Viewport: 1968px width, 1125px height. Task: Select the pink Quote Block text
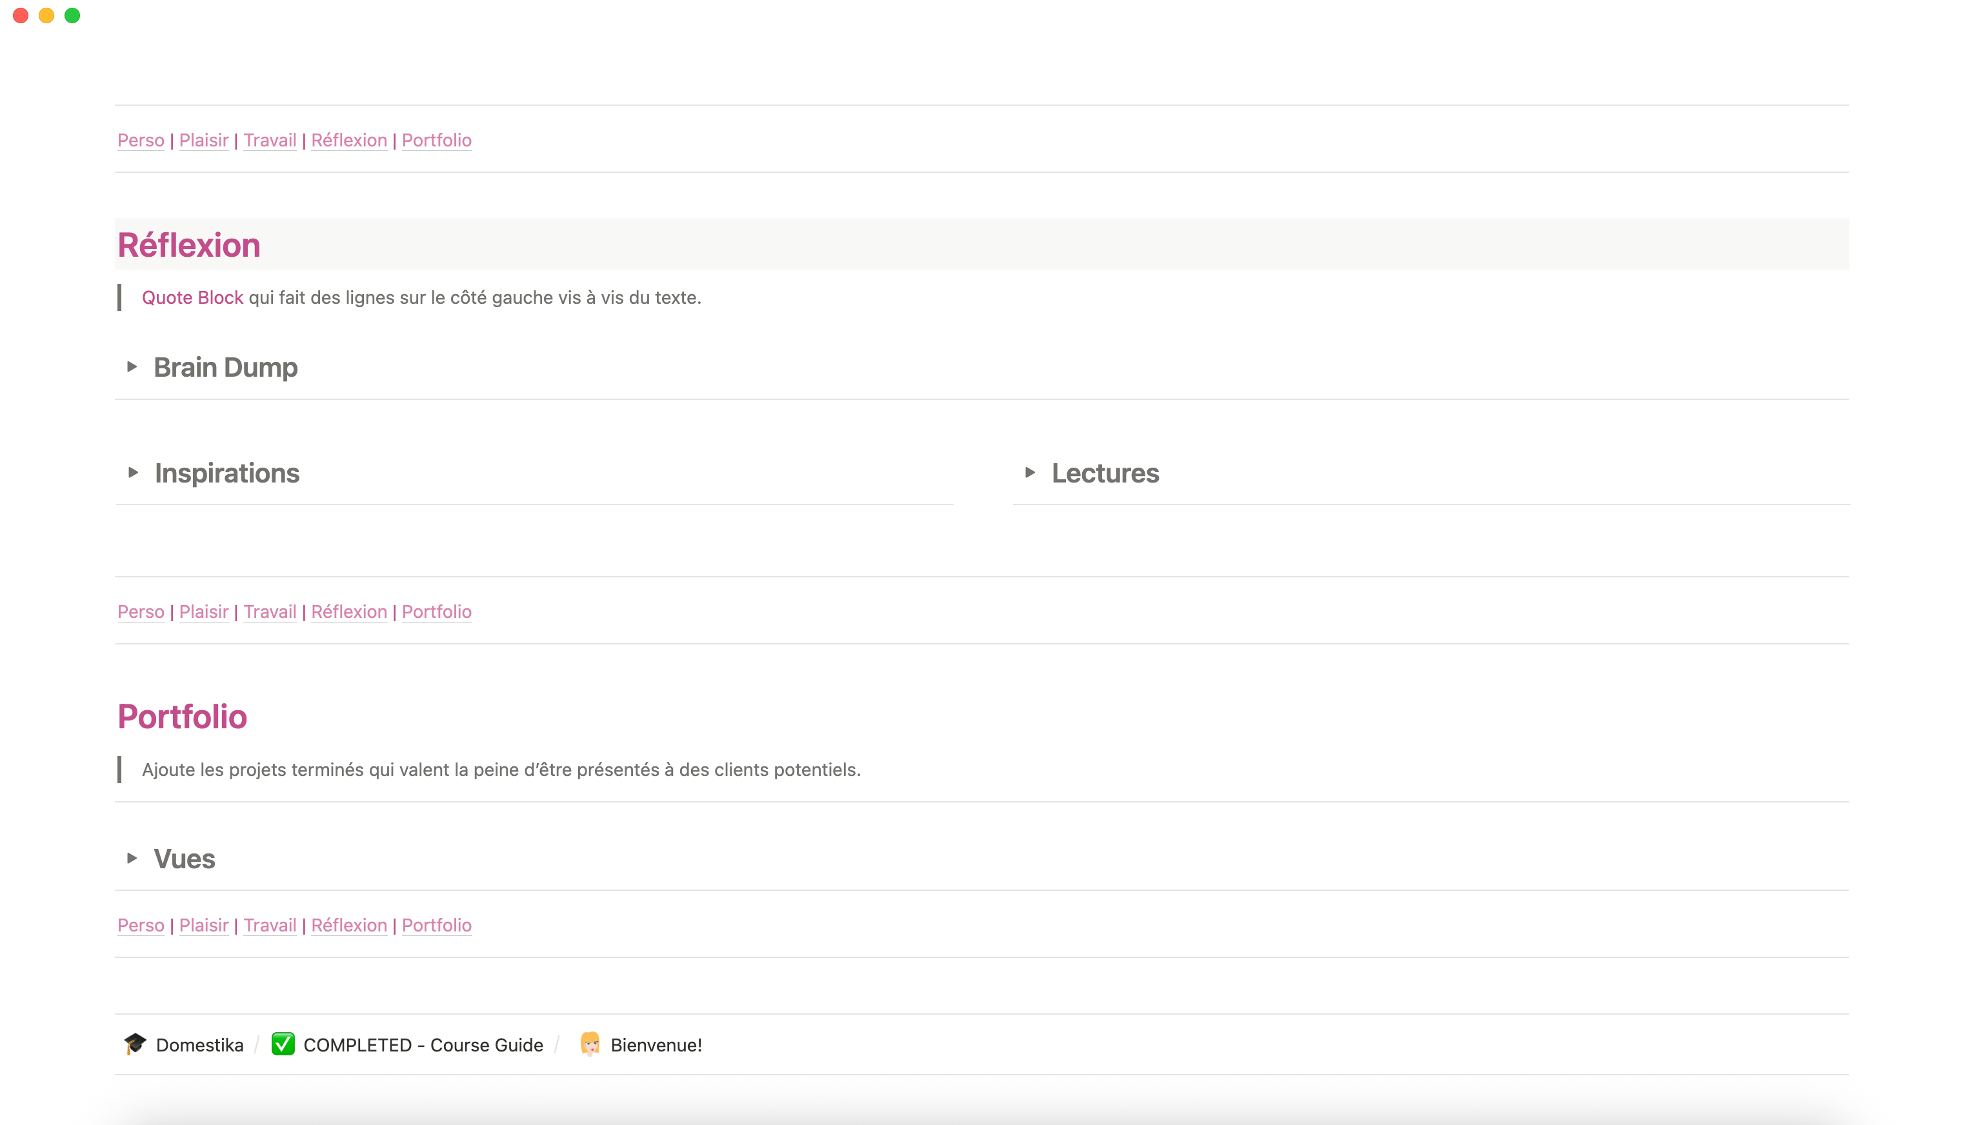point(192,298)
